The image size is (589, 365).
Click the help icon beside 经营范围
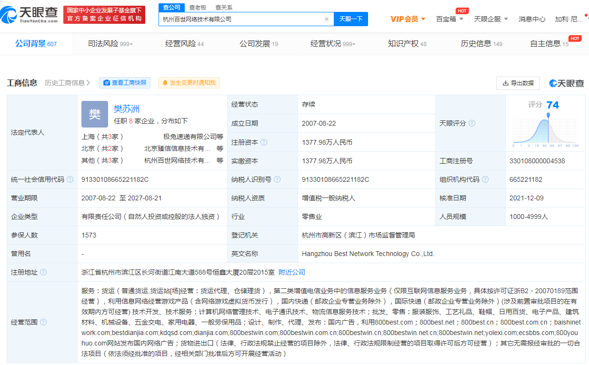[x=43, y=322]
